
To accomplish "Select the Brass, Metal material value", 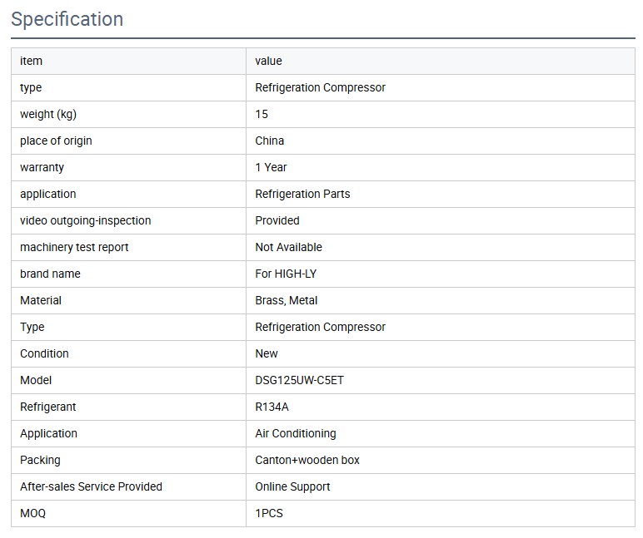I will click(x=286, y=300).
